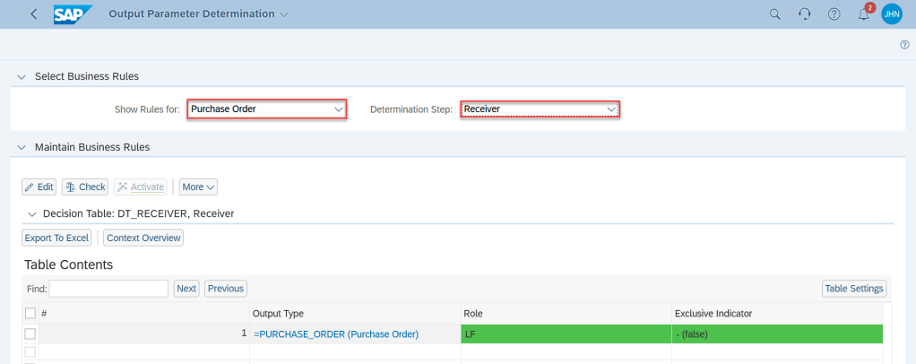The image size is (916, 364).
Task: Open the notifications bell
Action: click(x=864, y=14)
